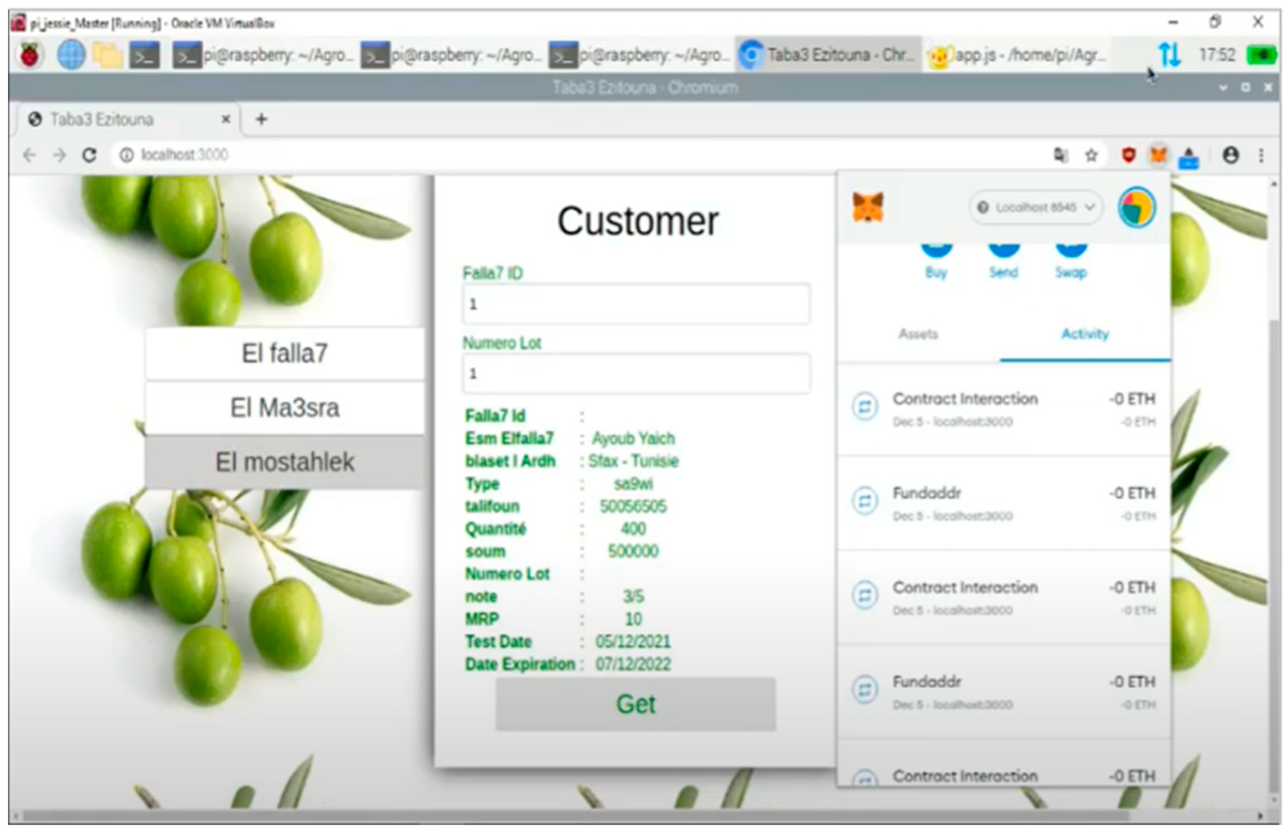Reload the page with refresh icon
The height and width of the screenshot is (835, 1288).
click(x=90, y=155)
